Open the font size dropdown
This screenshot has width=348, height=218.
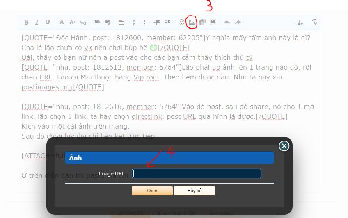(72, 22)
